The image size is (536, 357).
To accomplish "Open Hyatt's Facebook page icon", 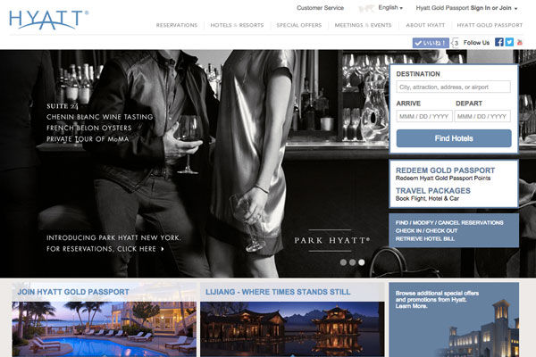I will 498,42.
